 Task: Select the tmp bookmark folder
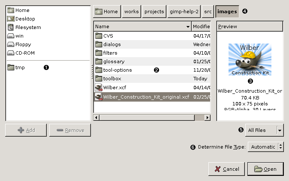point(20,67)
